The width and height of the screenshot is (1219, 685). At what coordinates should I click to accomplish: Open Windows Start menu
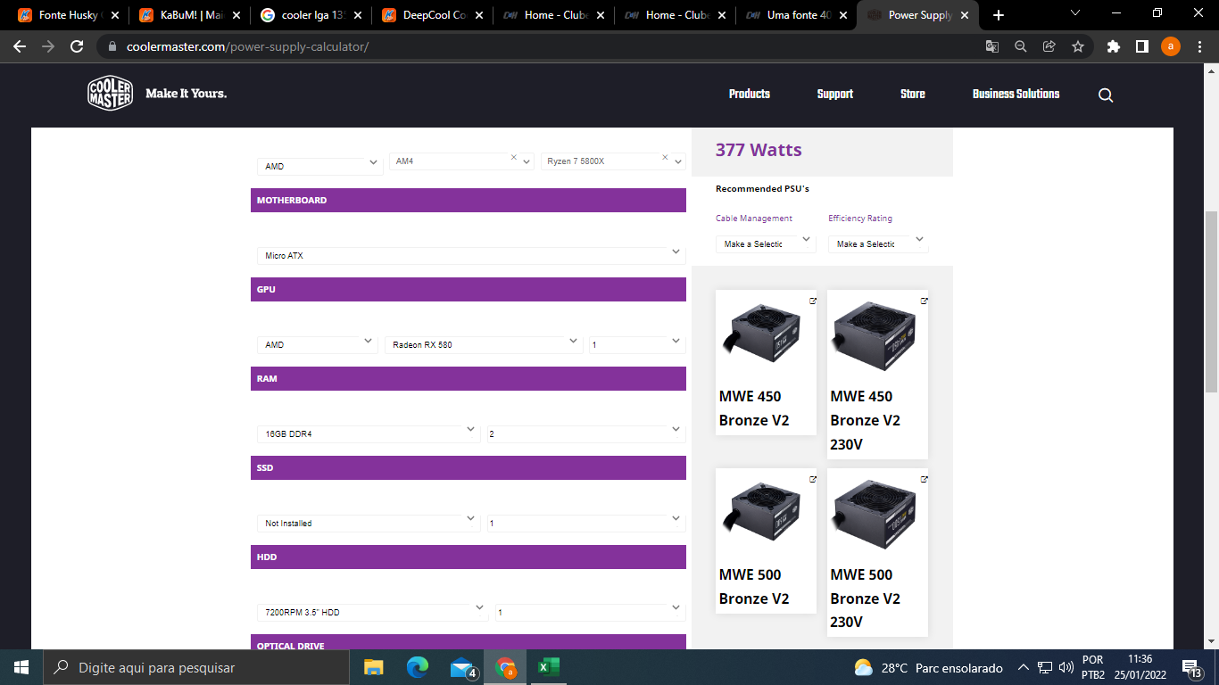[x=21, y=667]
